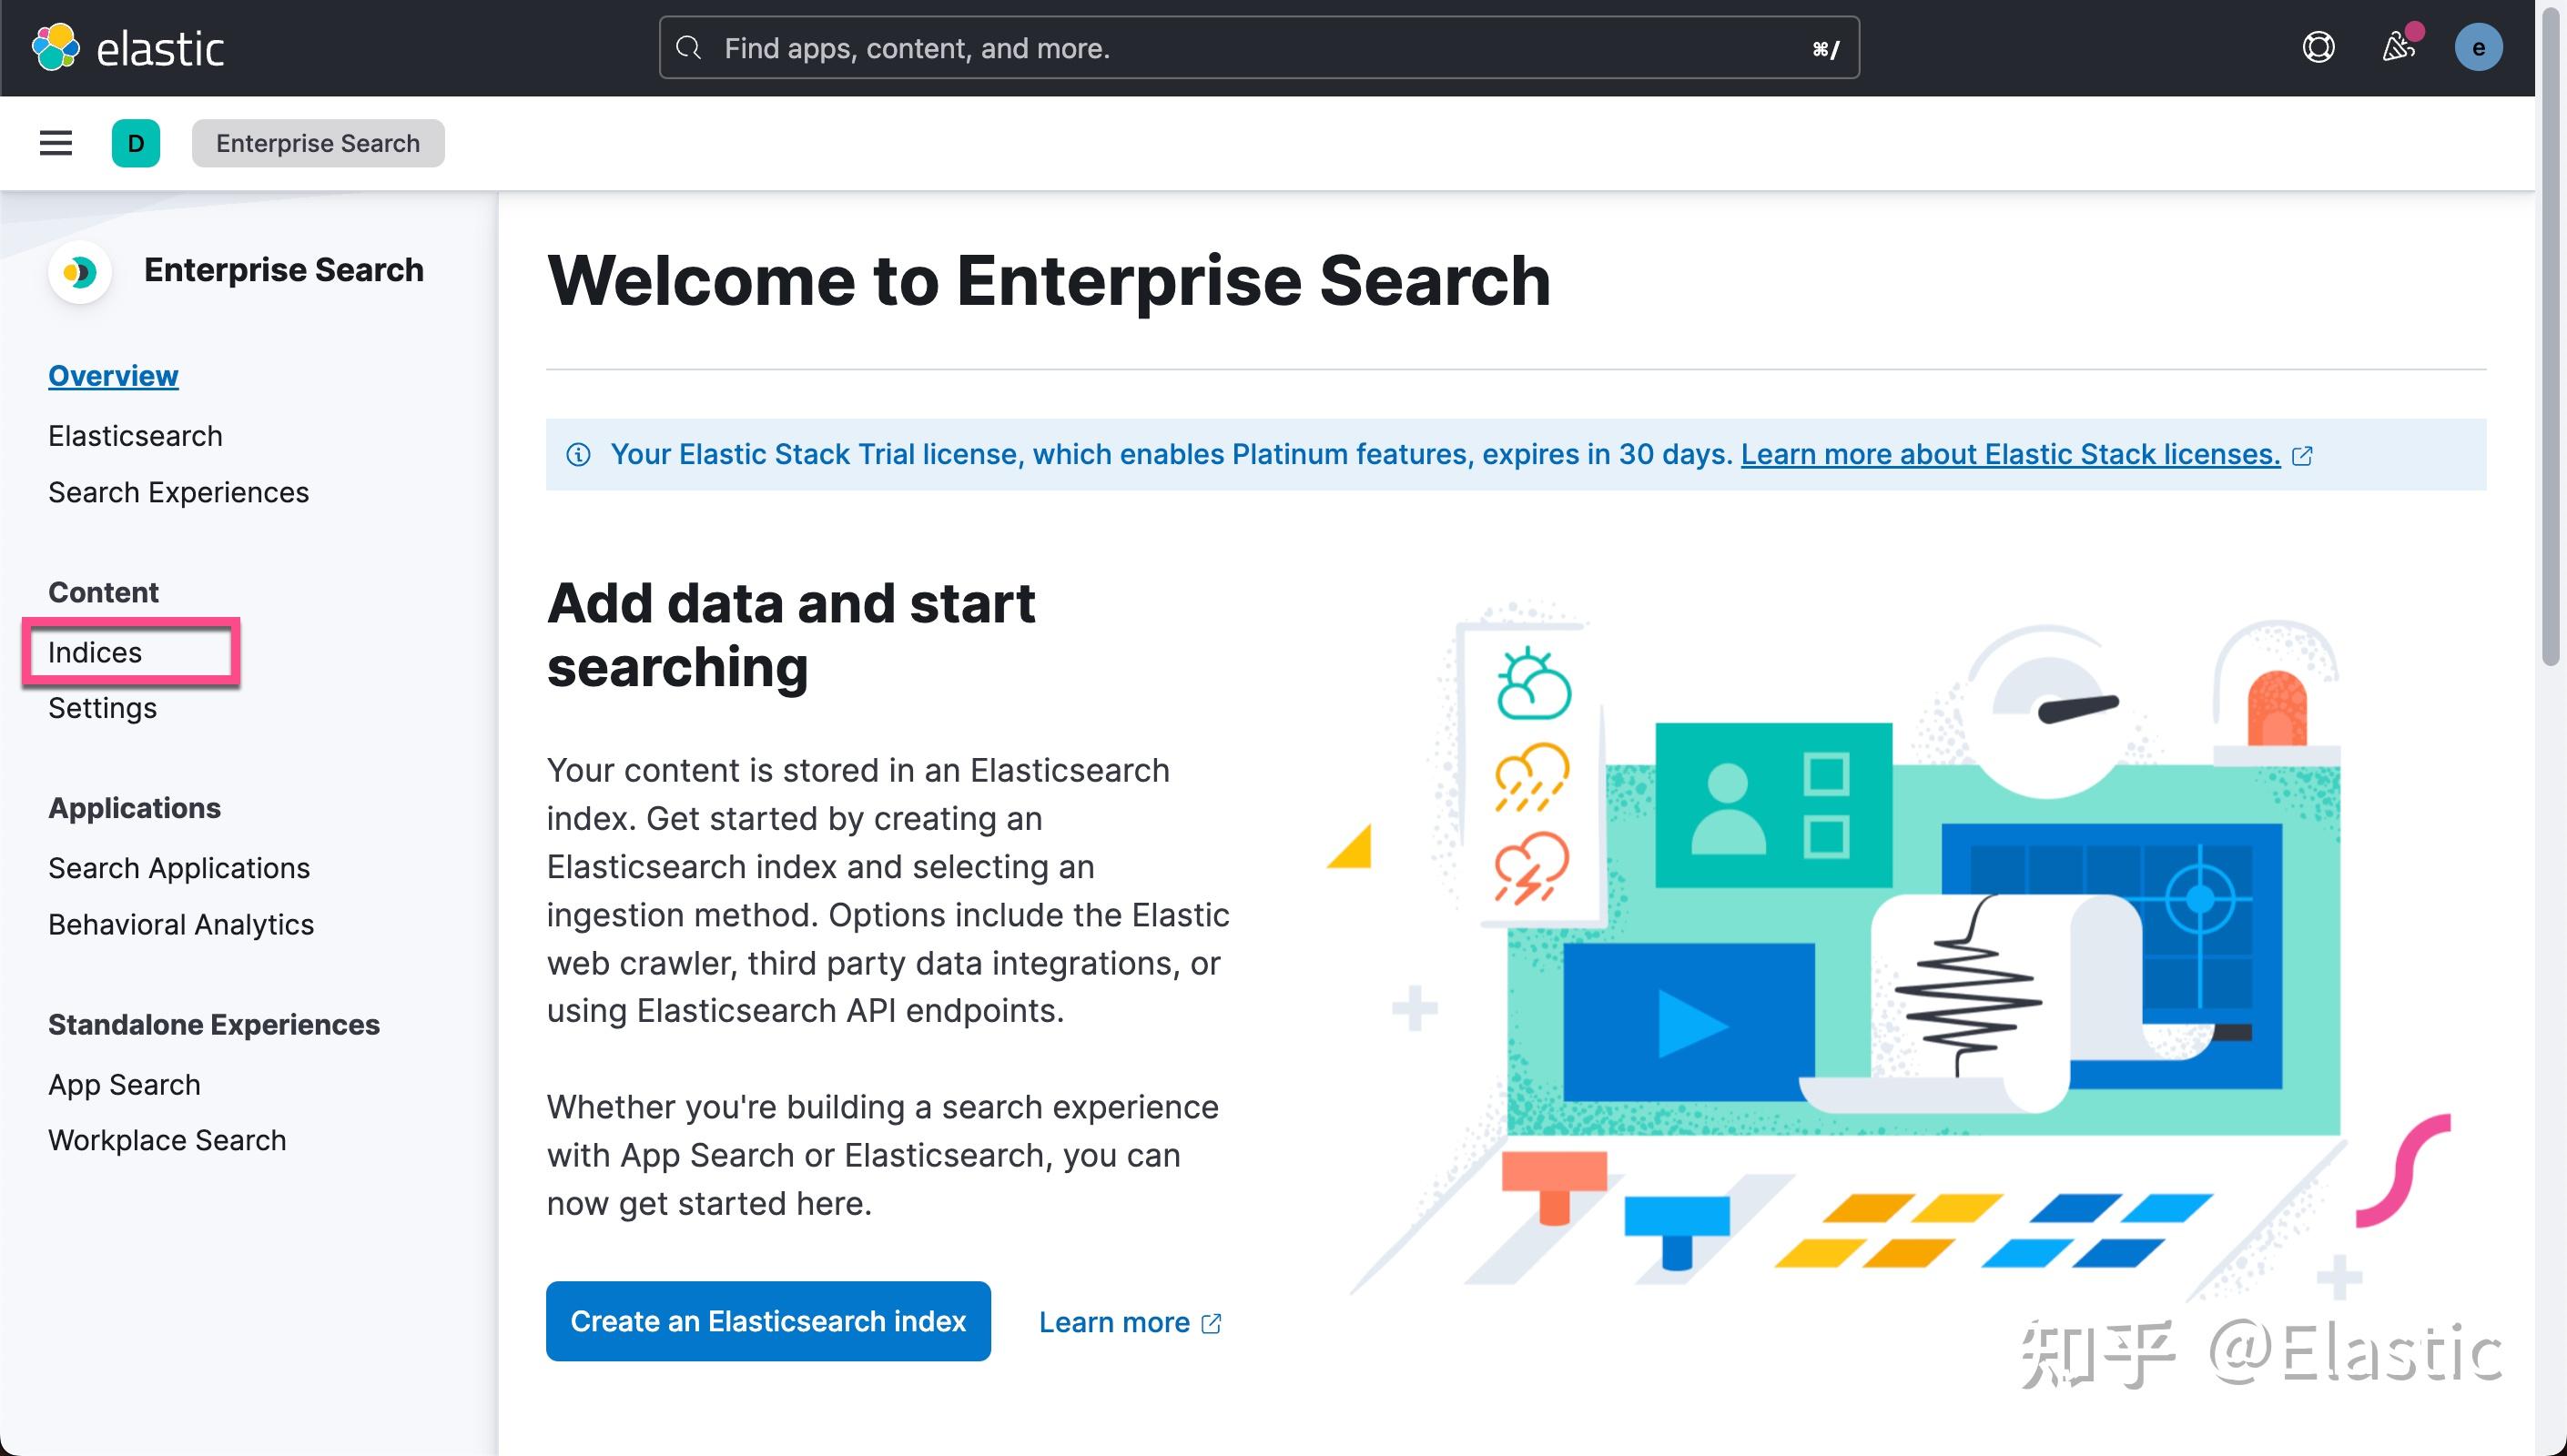Click the Enterprise Search sidebar logo

tap(80, 271)
